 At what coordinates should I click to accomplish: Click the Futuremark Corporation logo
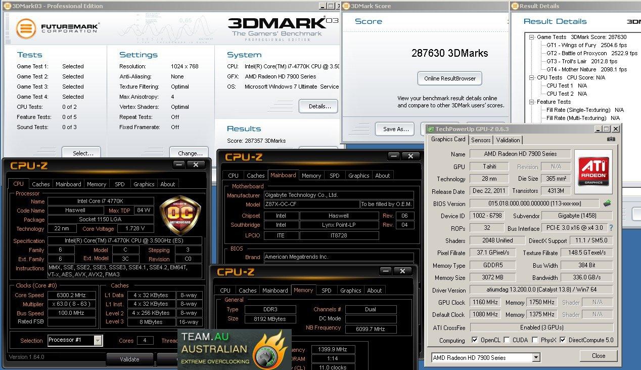point(58,27)
